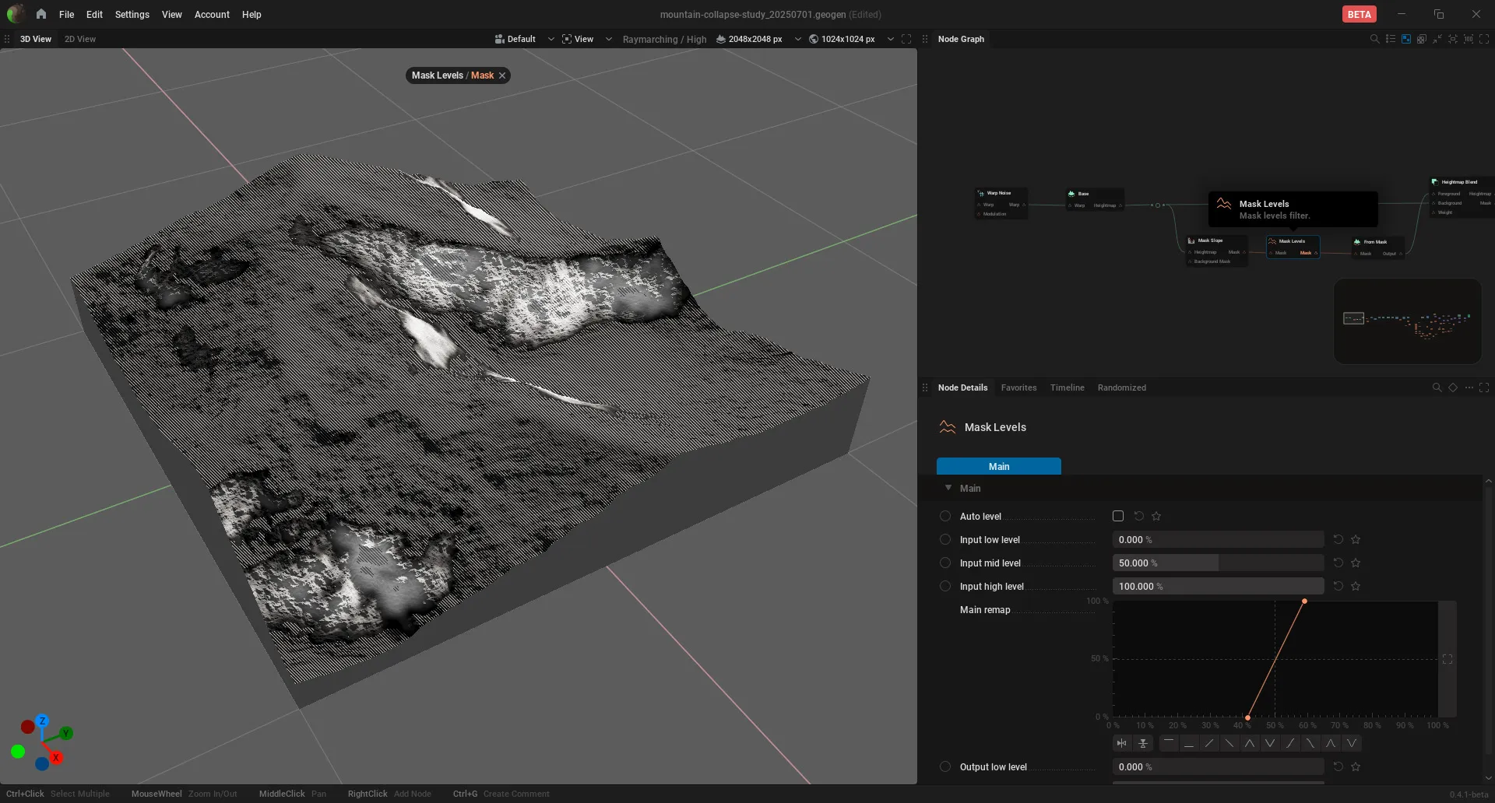
Task: Toggle the Input high level radio circle
Action: click(945, 586)
